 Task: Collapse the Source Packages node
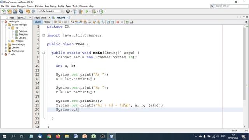6,24
